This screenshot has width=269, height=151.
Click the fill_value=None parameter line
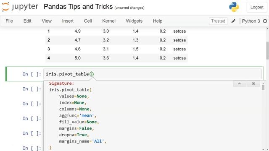pyautogui.click(x=79, y=122)
